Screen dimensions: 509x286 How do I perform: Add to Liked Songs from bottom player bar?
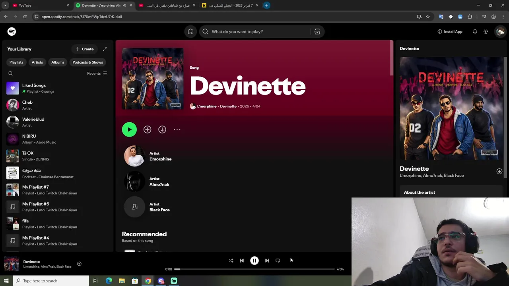pyautogui.click(x=79, y=264)
